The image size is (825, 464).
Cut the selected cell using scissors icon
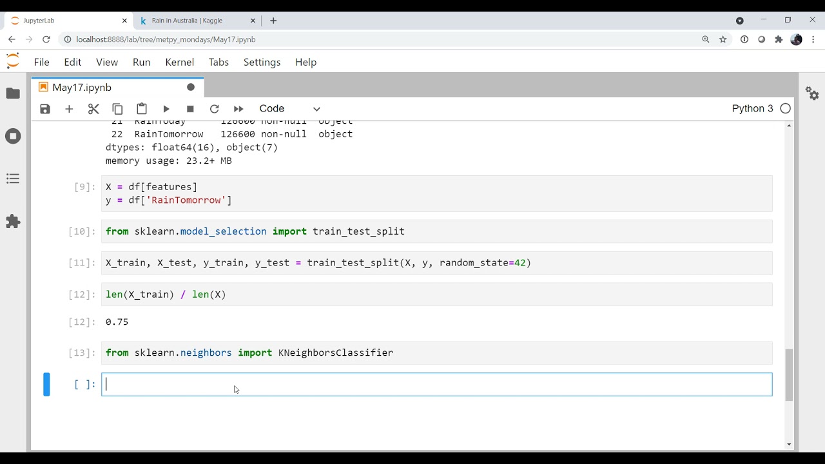93,109
